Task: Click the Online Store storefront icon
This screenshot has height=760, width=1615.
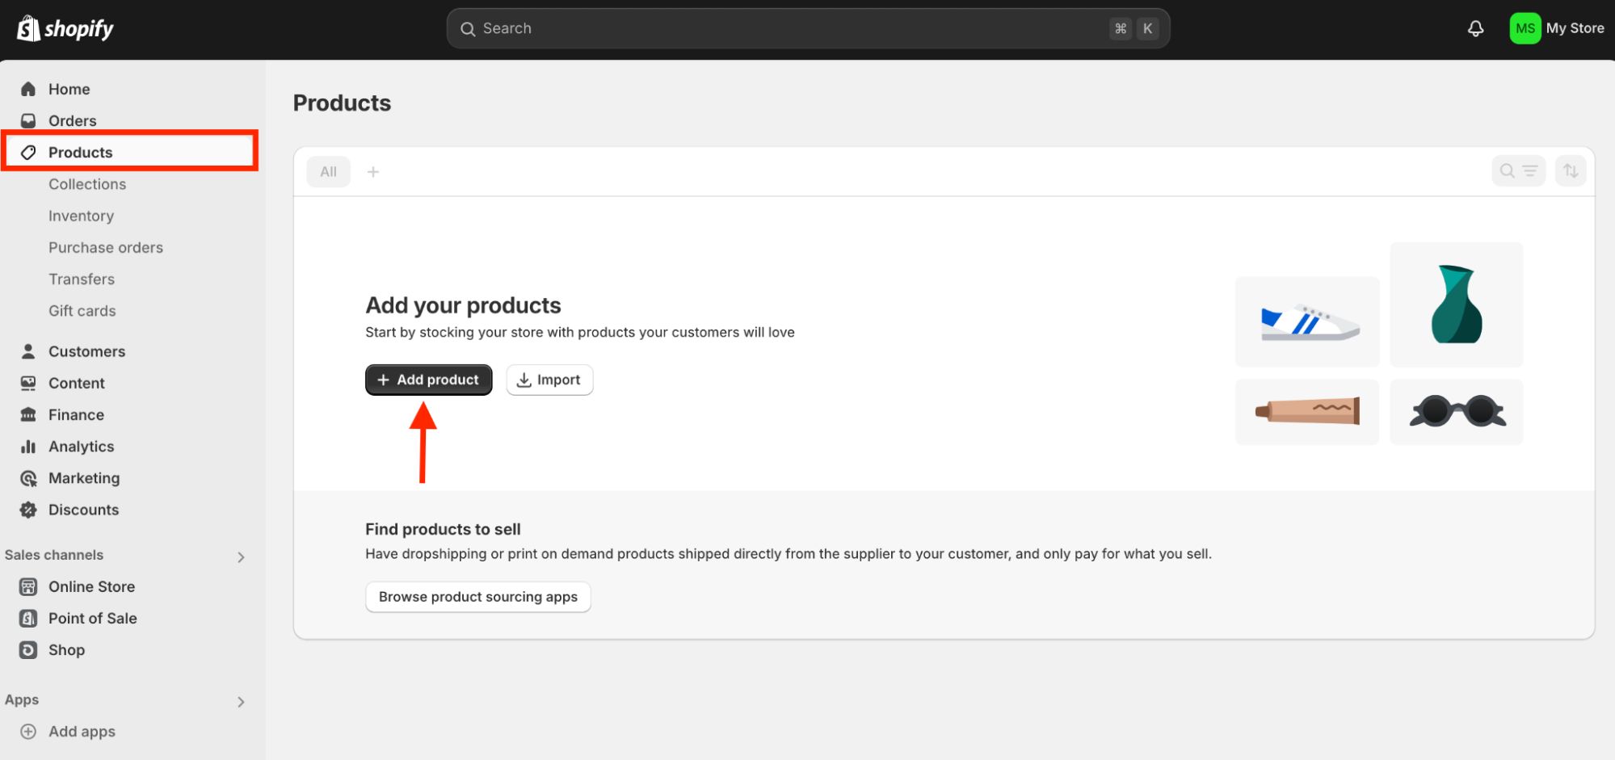Action: coord(28,586)
